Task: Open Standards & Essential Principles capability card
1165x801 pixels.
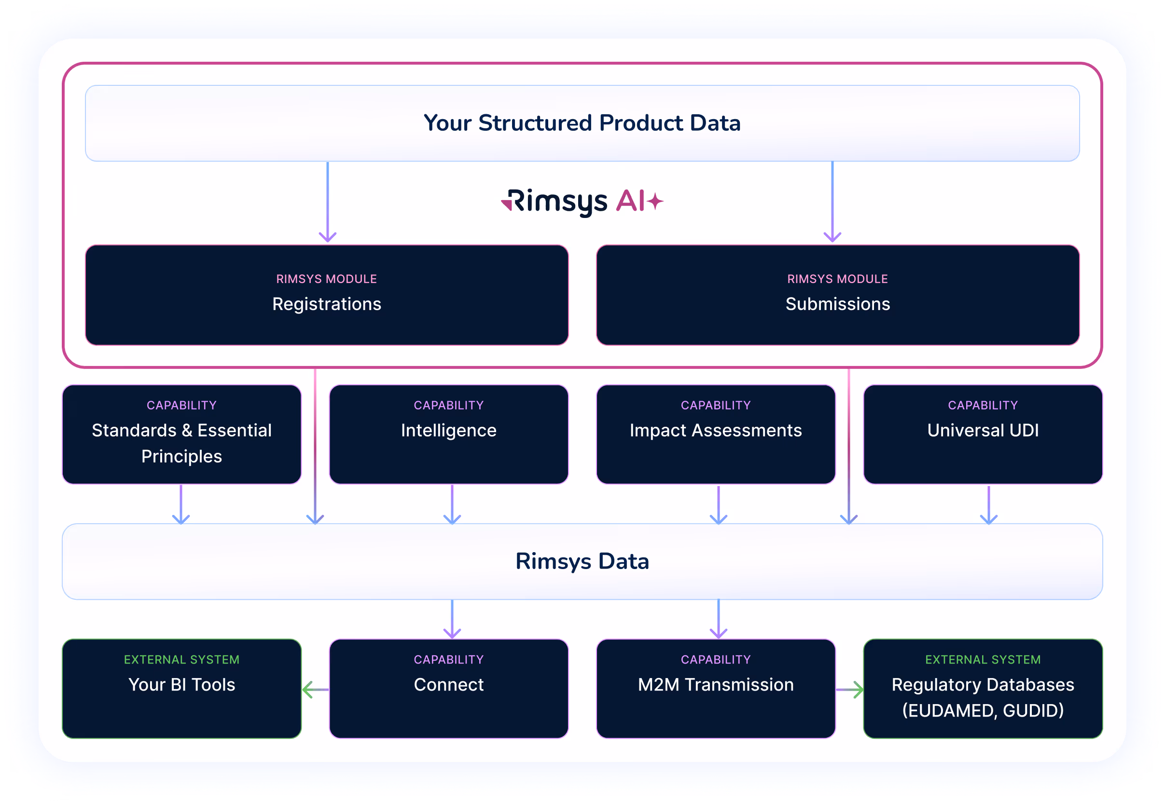Action: [181, 434]
